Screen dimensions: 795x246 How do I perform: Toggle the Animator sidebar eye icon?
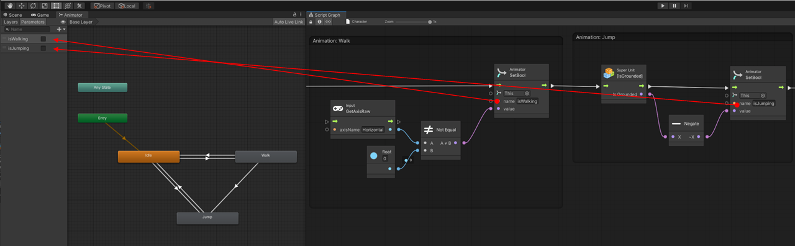[63, 22]
